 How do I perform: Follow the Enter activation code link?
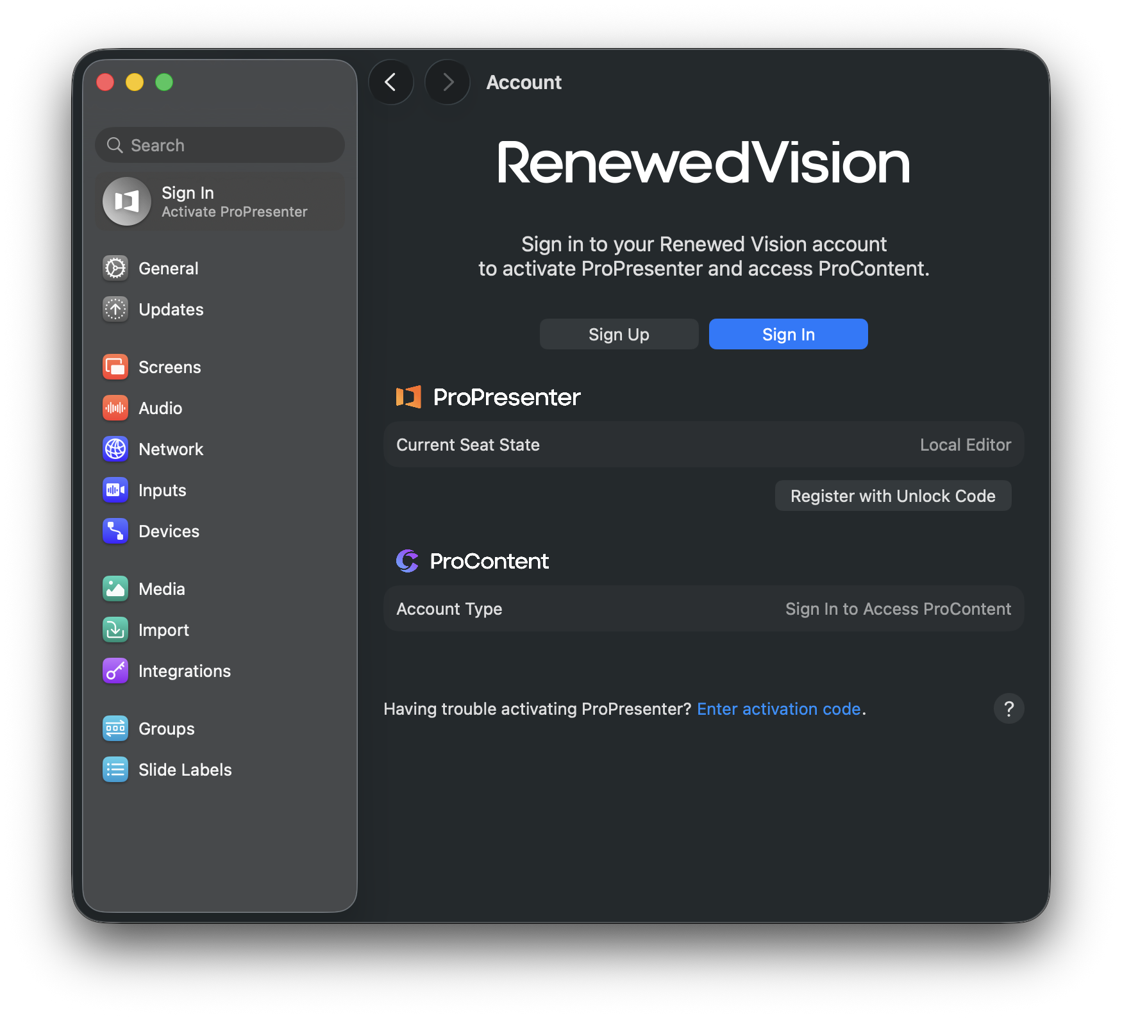pos(778,709)
